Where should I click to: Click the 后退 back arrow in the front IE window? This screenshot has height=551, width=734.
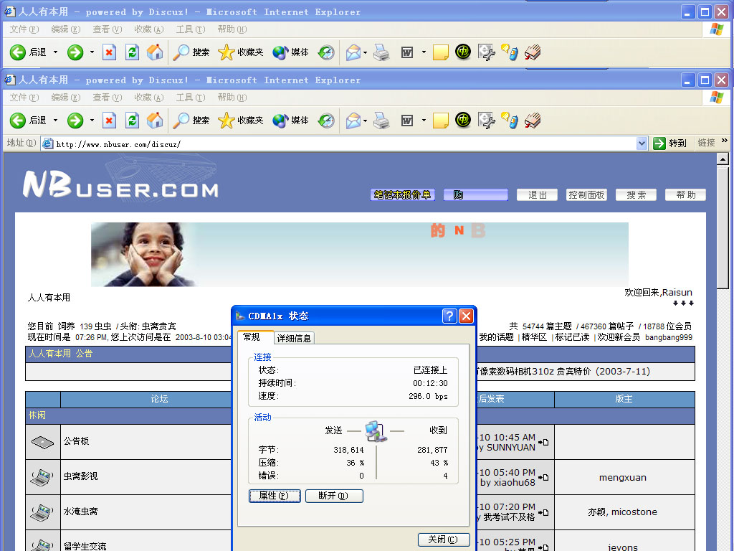(x=18, y=121)
